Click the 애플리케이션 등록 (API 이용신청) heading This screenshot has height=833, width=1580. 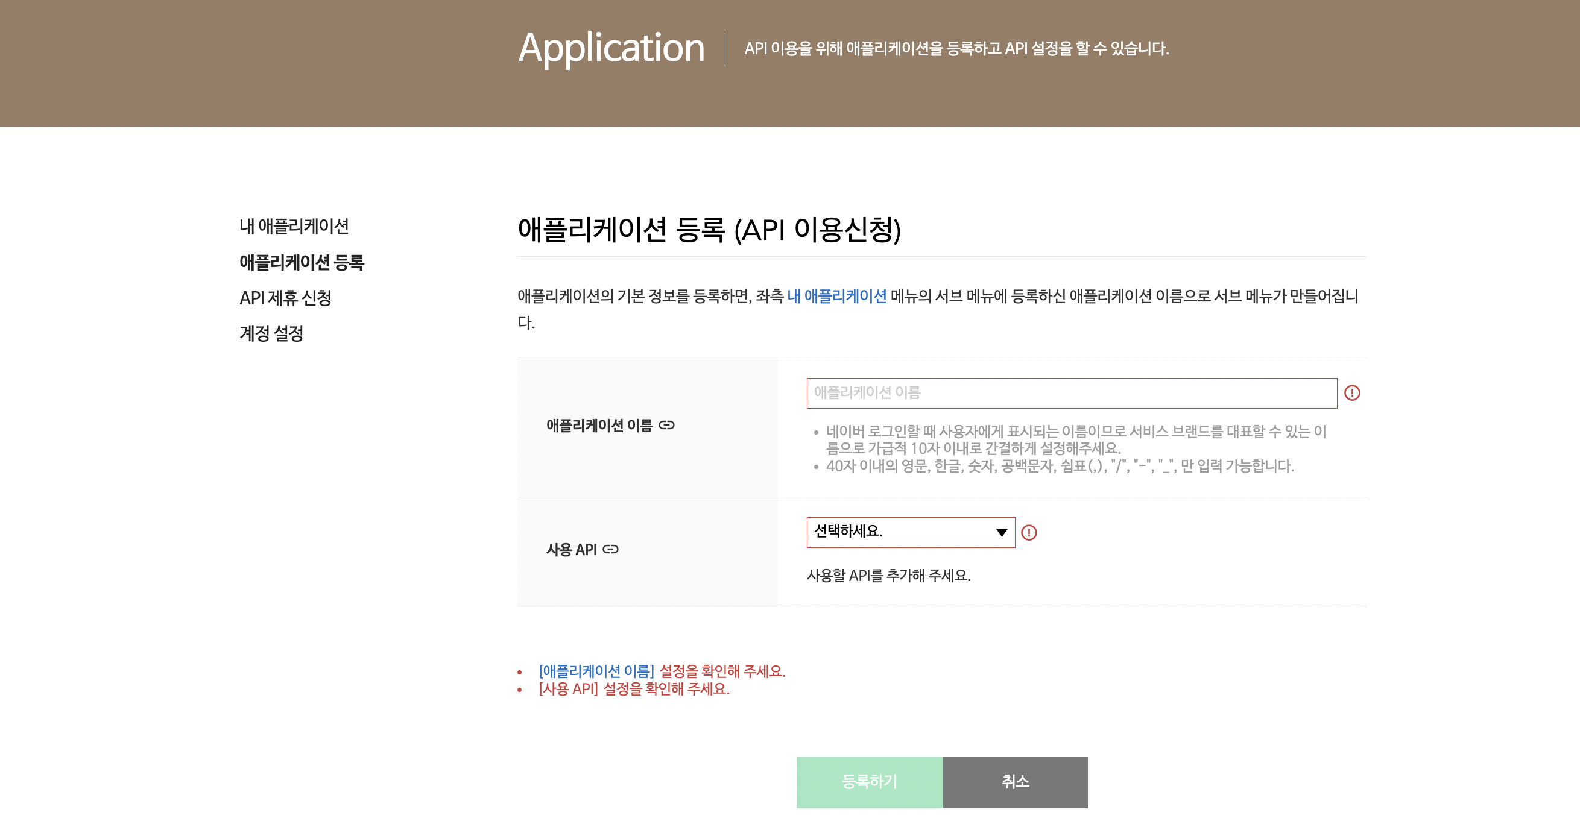coord(709,230)
